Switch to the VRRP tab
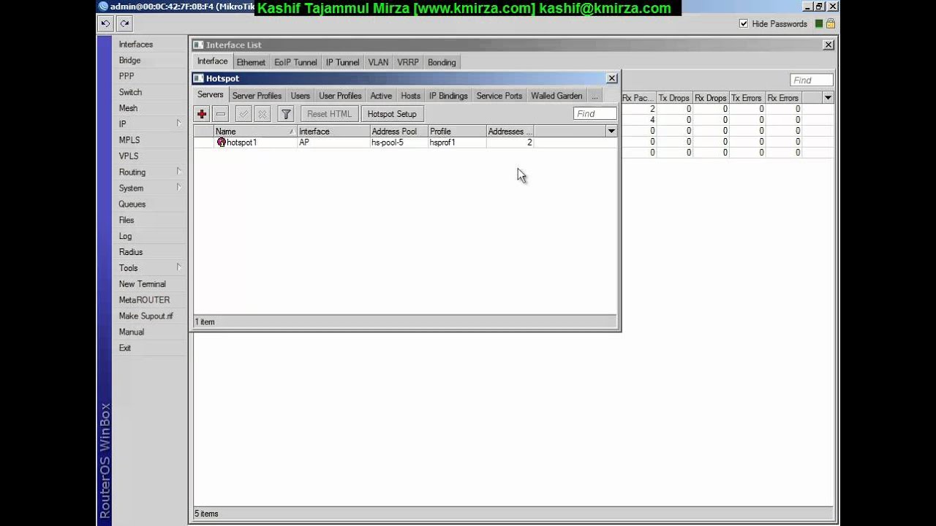The width and height of the screenshot is (936, 526). coord(408,62)
